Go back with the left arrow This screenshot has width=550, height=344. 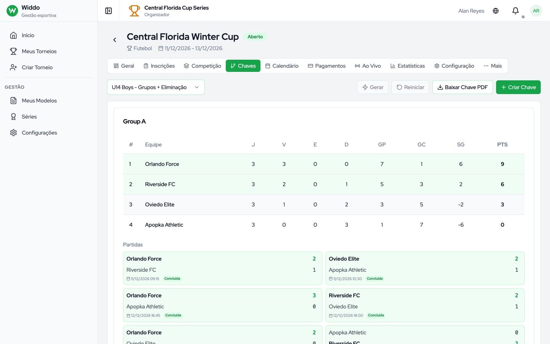pos(115,40)
